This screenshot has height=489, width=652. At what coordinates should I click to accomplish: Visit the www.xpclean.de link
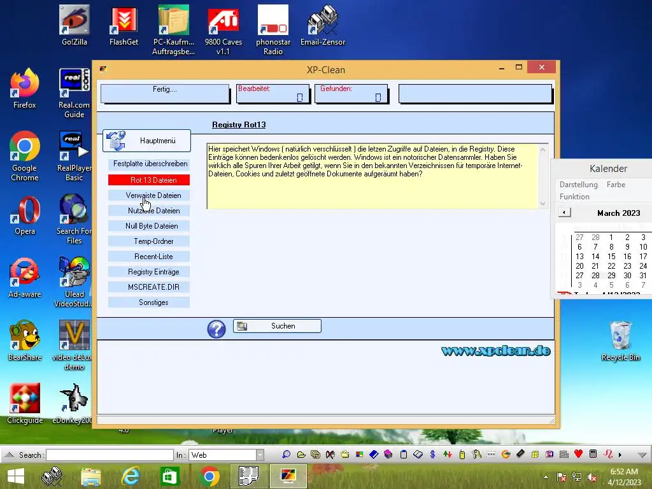point(495,351)
